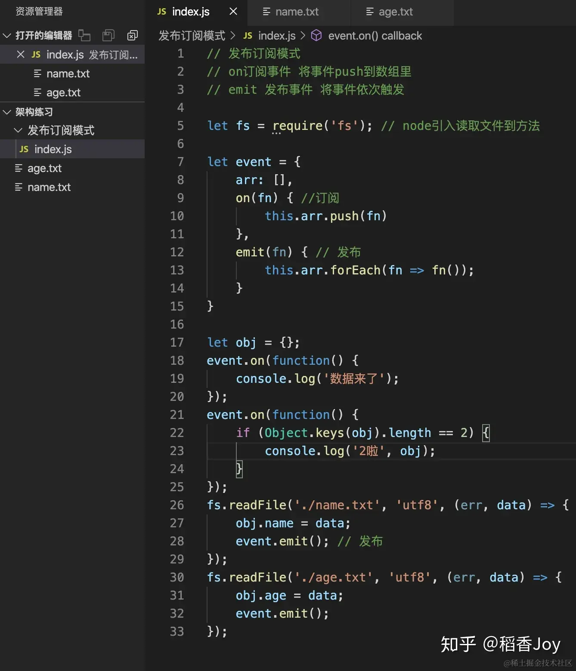576x671 pixels.
Task: Click the index.js breadcrumb item
Action: (x=277, y=36)
